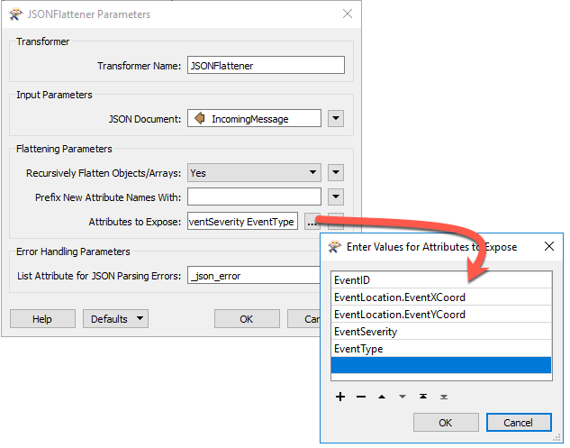Close the Enter Values for Attributes dialog
Image resolution: width=570 pixels, height=448 pixels.
pyautogui.click(x=549, y=246)
